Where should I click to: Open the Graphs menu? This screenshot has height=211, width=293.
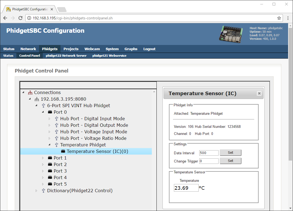[x=131, y=49]
